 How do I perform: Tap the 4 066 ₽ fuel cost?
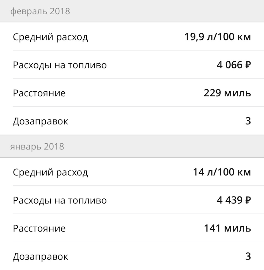tap(234, 65)
